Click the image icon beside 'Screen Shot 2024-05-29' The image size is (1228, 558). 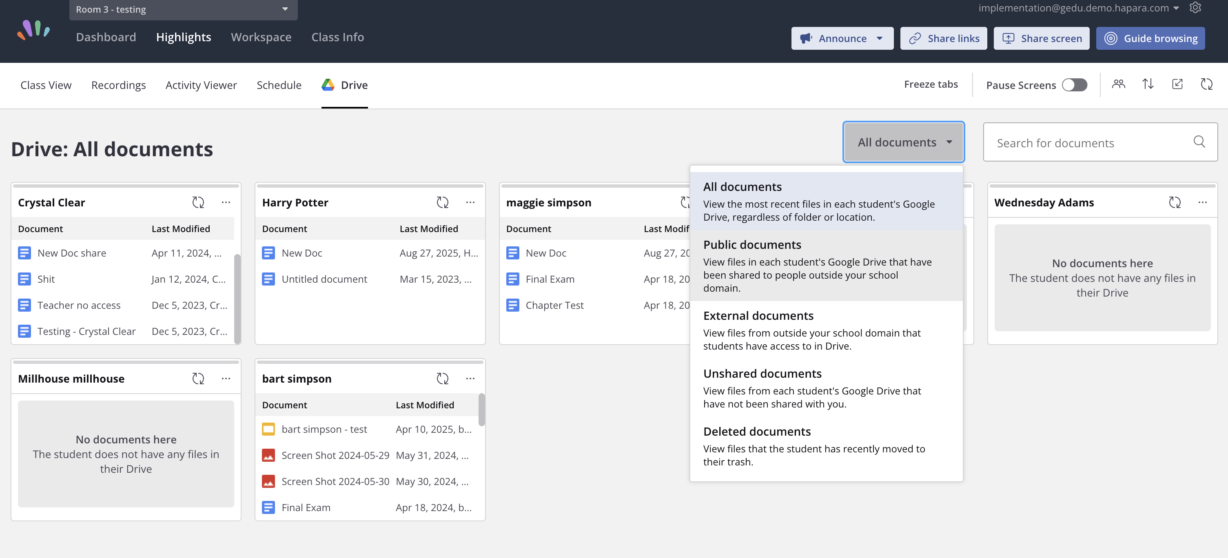(x=268, y=456)
